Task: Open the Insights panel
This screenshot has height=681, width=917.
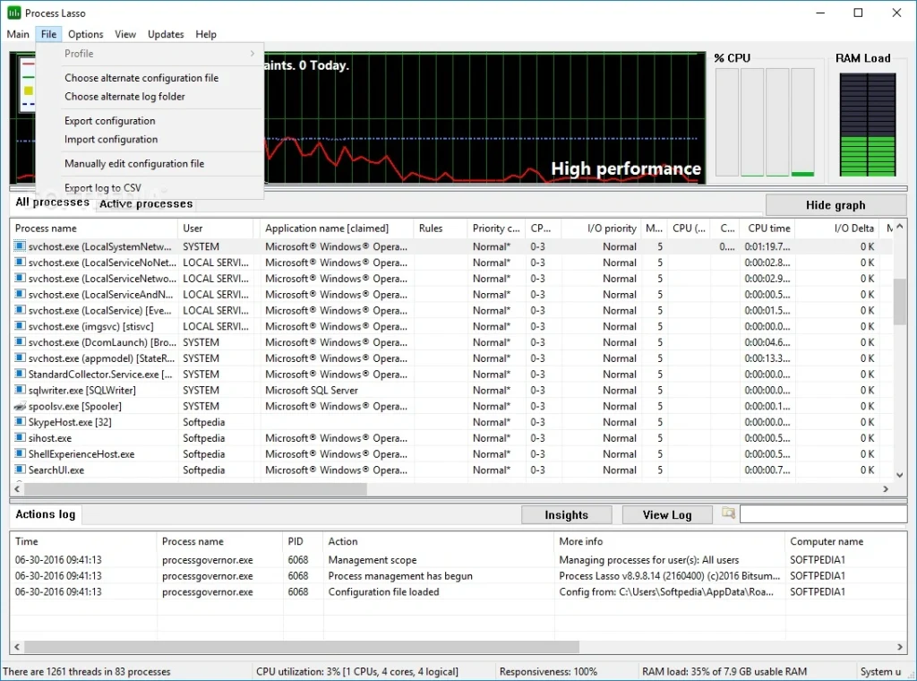Action: coord(566,513)
